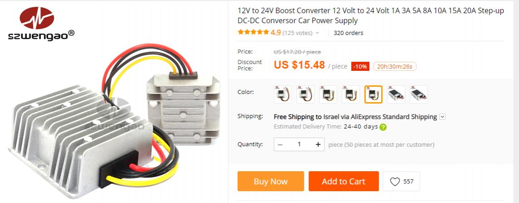Select the second color variant thumbnail
This screenshot has height=203, width=519.
tap(305, 94)
